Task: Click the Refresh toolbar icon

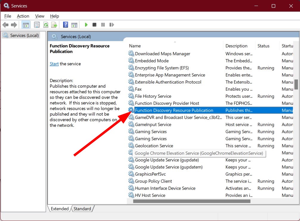Action: click(x=46, y=25)
